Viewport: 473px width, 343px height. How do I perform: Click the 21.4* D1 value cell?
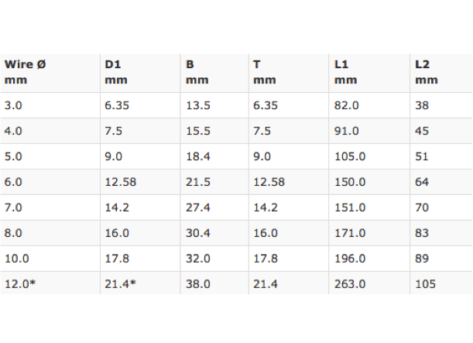(121, 284)
